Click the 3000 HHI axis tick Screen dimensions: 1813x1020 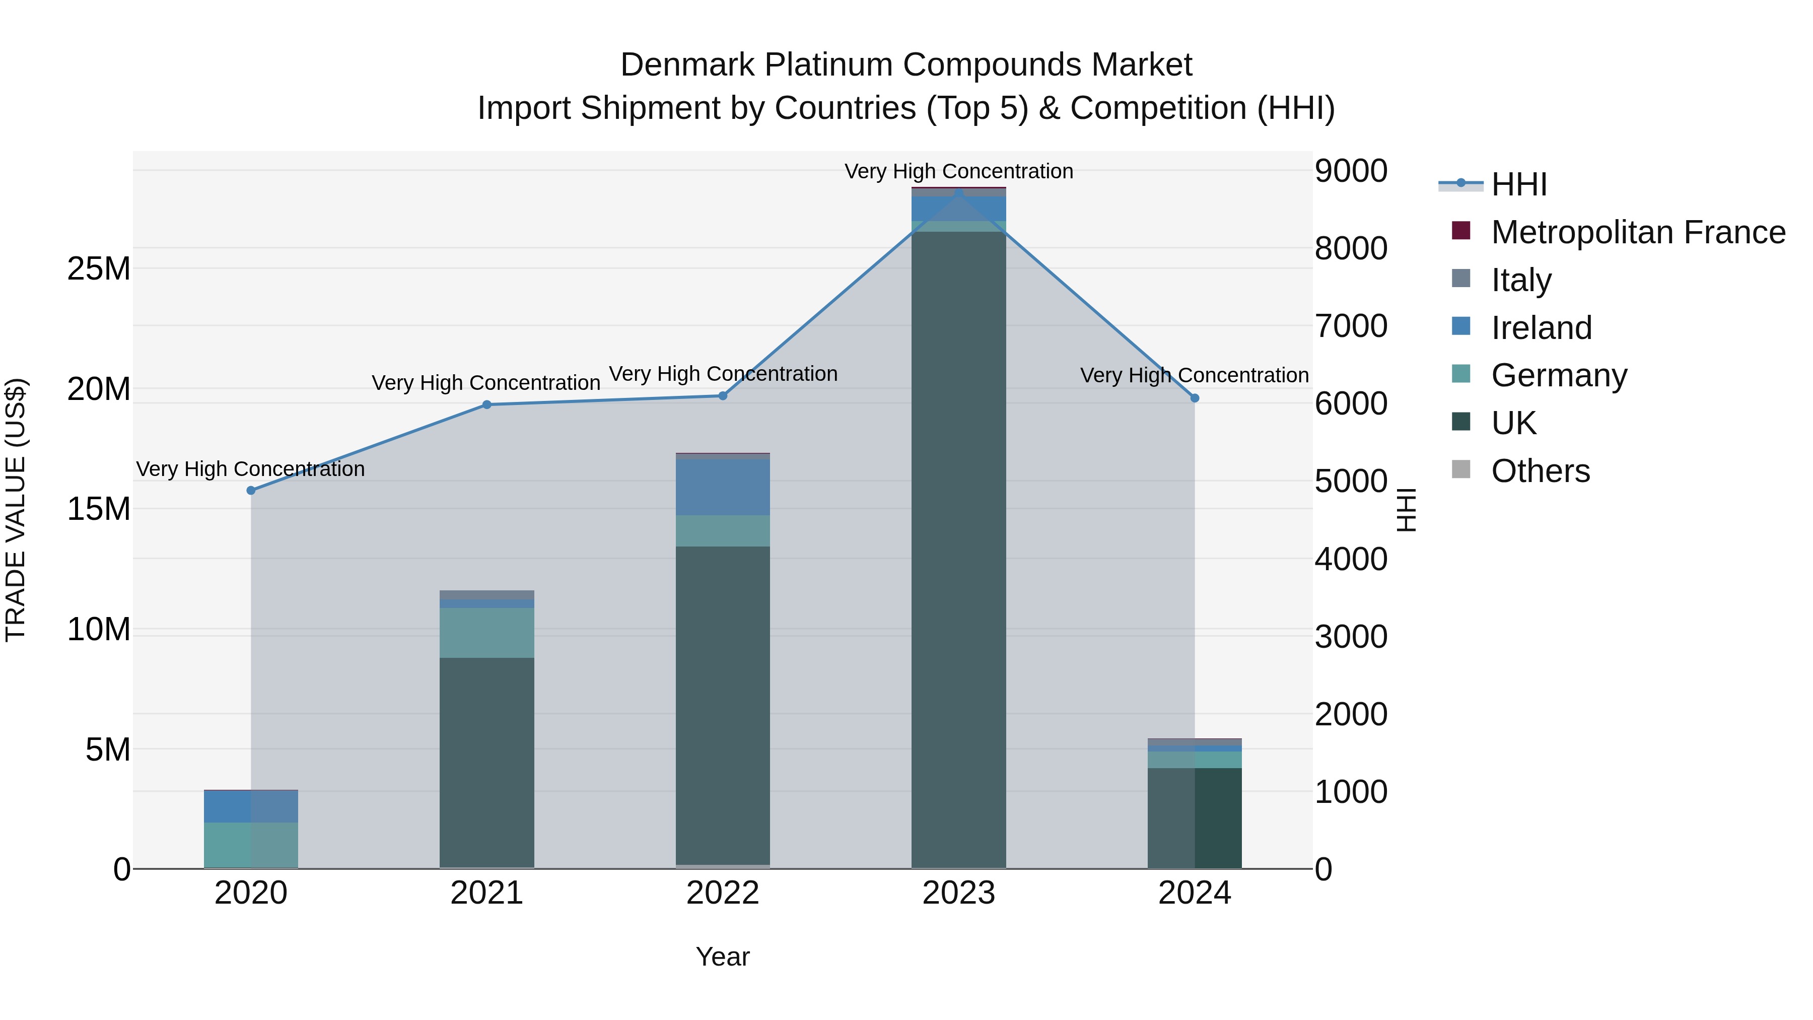(1351, 637)
